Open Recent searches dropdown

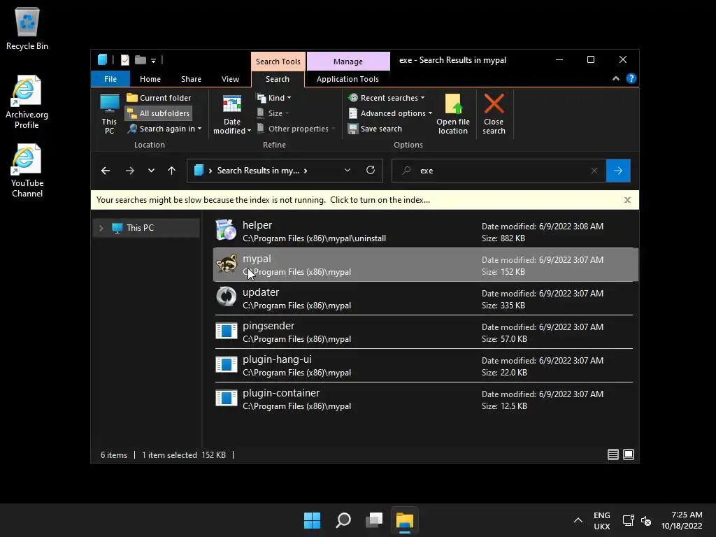(386, 98)
